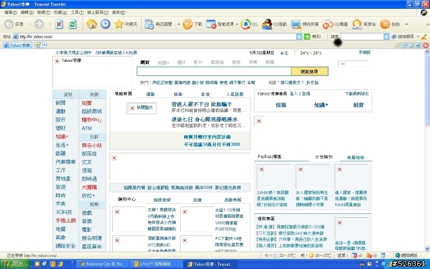Click the broken Yahoo logo image
430x269 pixels.
coord(93,72)
